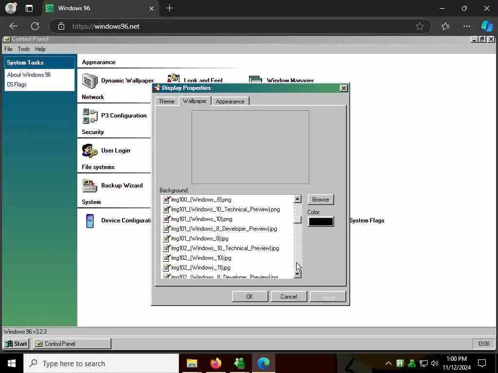Switch to the Theme tab
498x373 pixels.
click(x=166, y=101)
